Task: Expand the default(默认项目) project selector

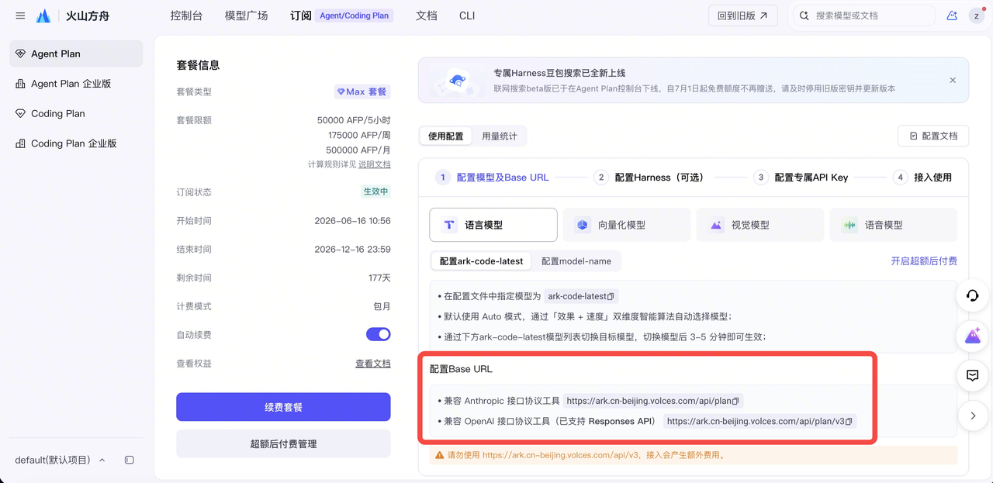Action: [61, 460]
